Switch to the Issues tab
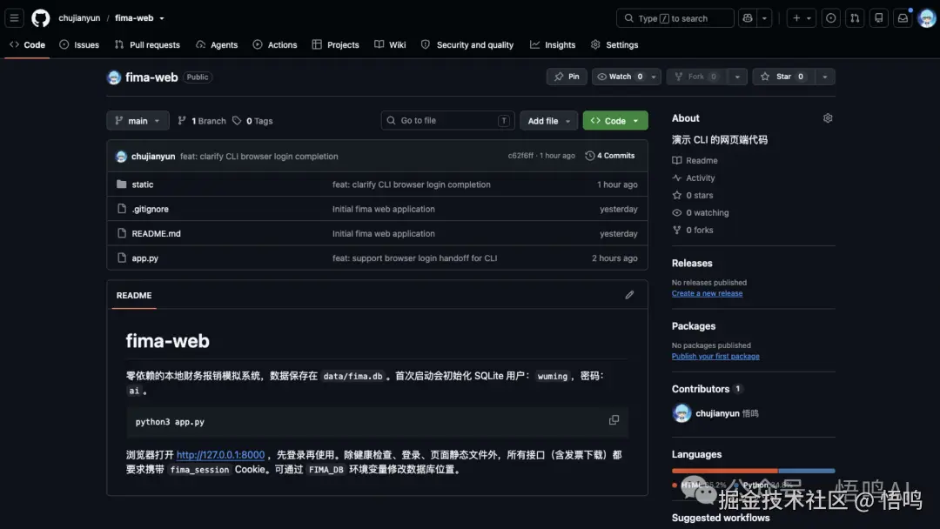Viewport: 940px width, 529px height. pos(79,45)
